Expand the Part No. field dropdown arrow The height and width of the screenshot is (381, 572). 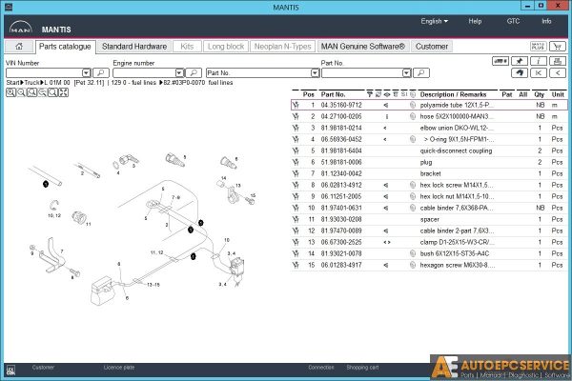point(407,73)
